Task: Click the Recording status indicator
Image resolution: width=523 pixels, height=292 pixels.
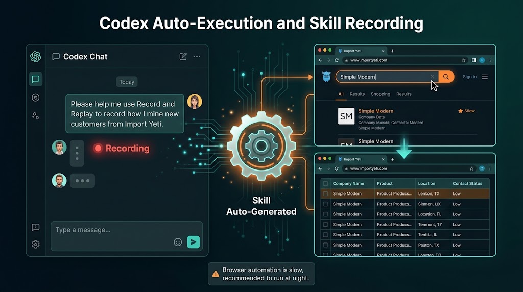Action: 122,149
